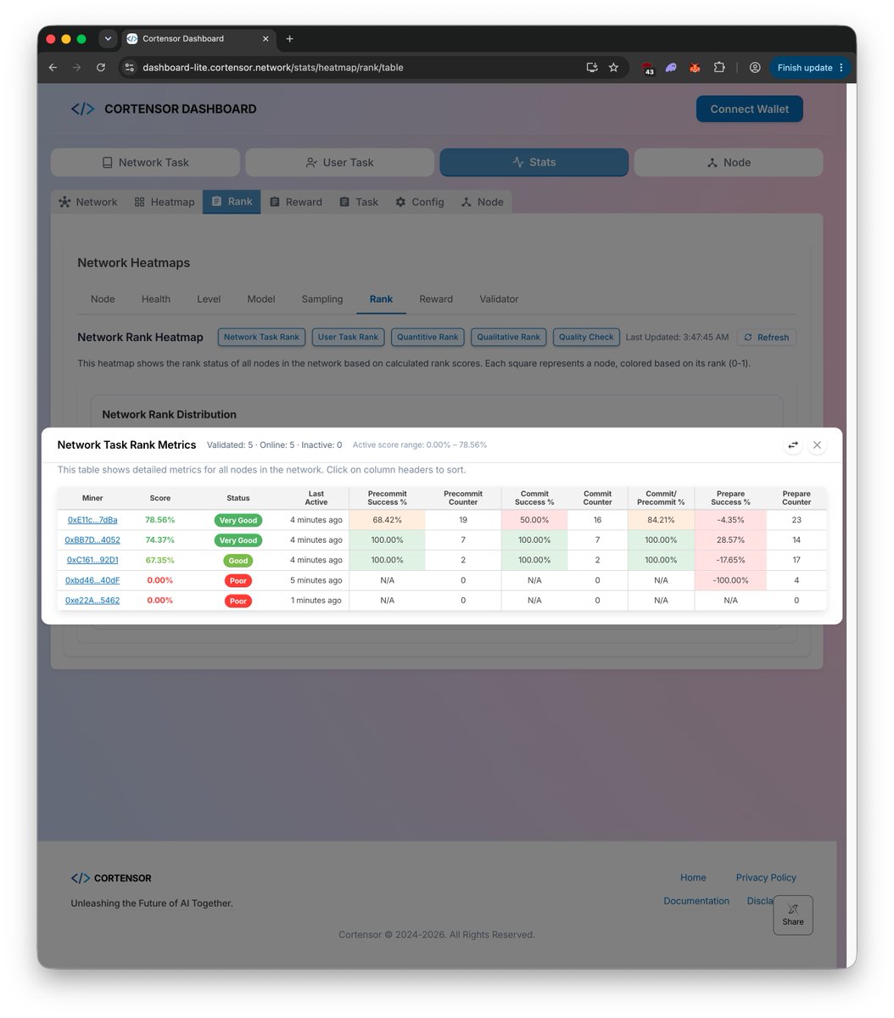Click Very Good badge for 0xE11c...7dBa
Image resolution: width=894 pixels, height=1018 pixels.
click(238, 520)
